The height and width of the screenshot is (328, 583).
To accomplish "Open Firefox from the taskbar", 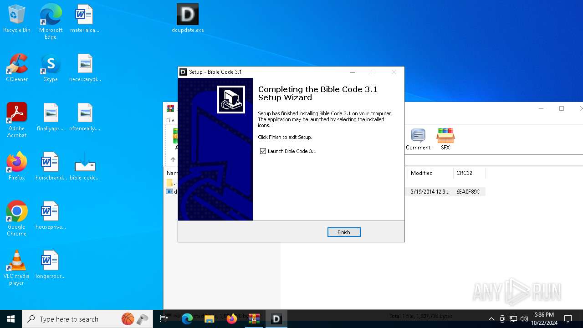I will [x=232, y=319].
